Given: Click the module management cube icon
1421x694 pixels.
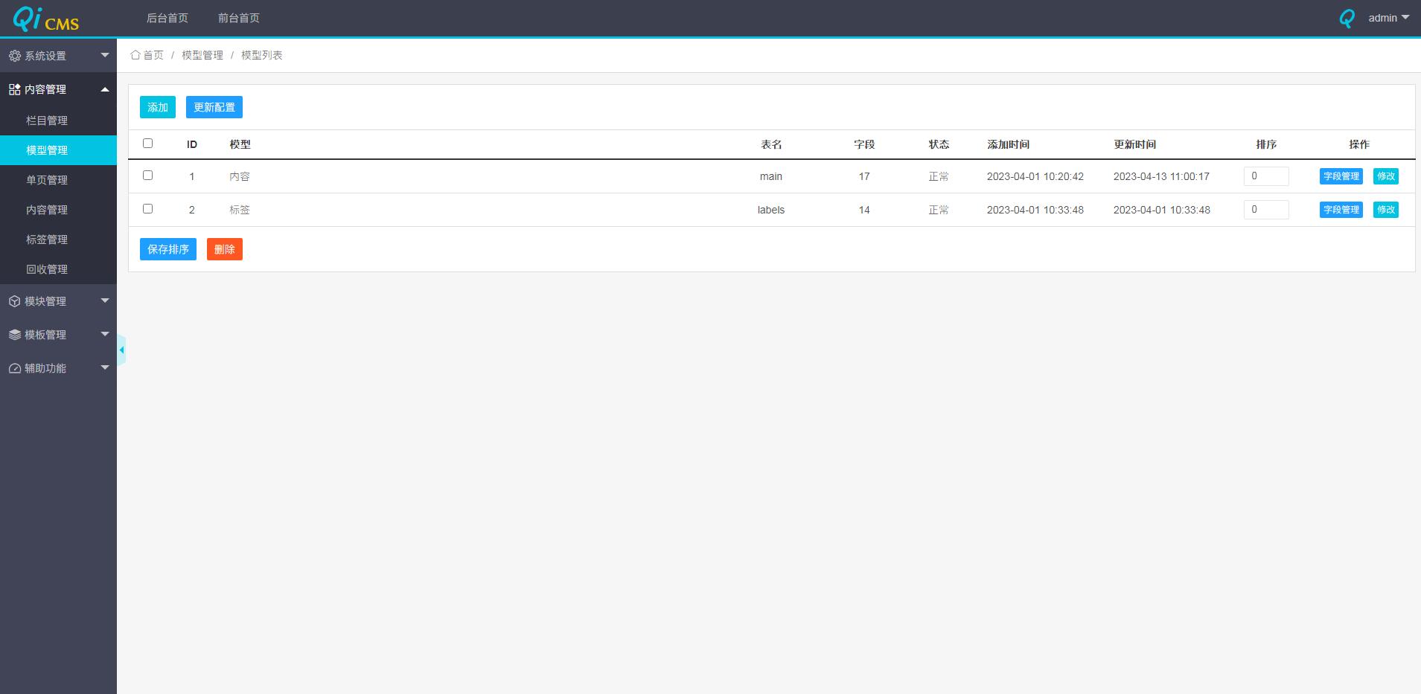Looking at the screenshot, I should click(14, 301).
